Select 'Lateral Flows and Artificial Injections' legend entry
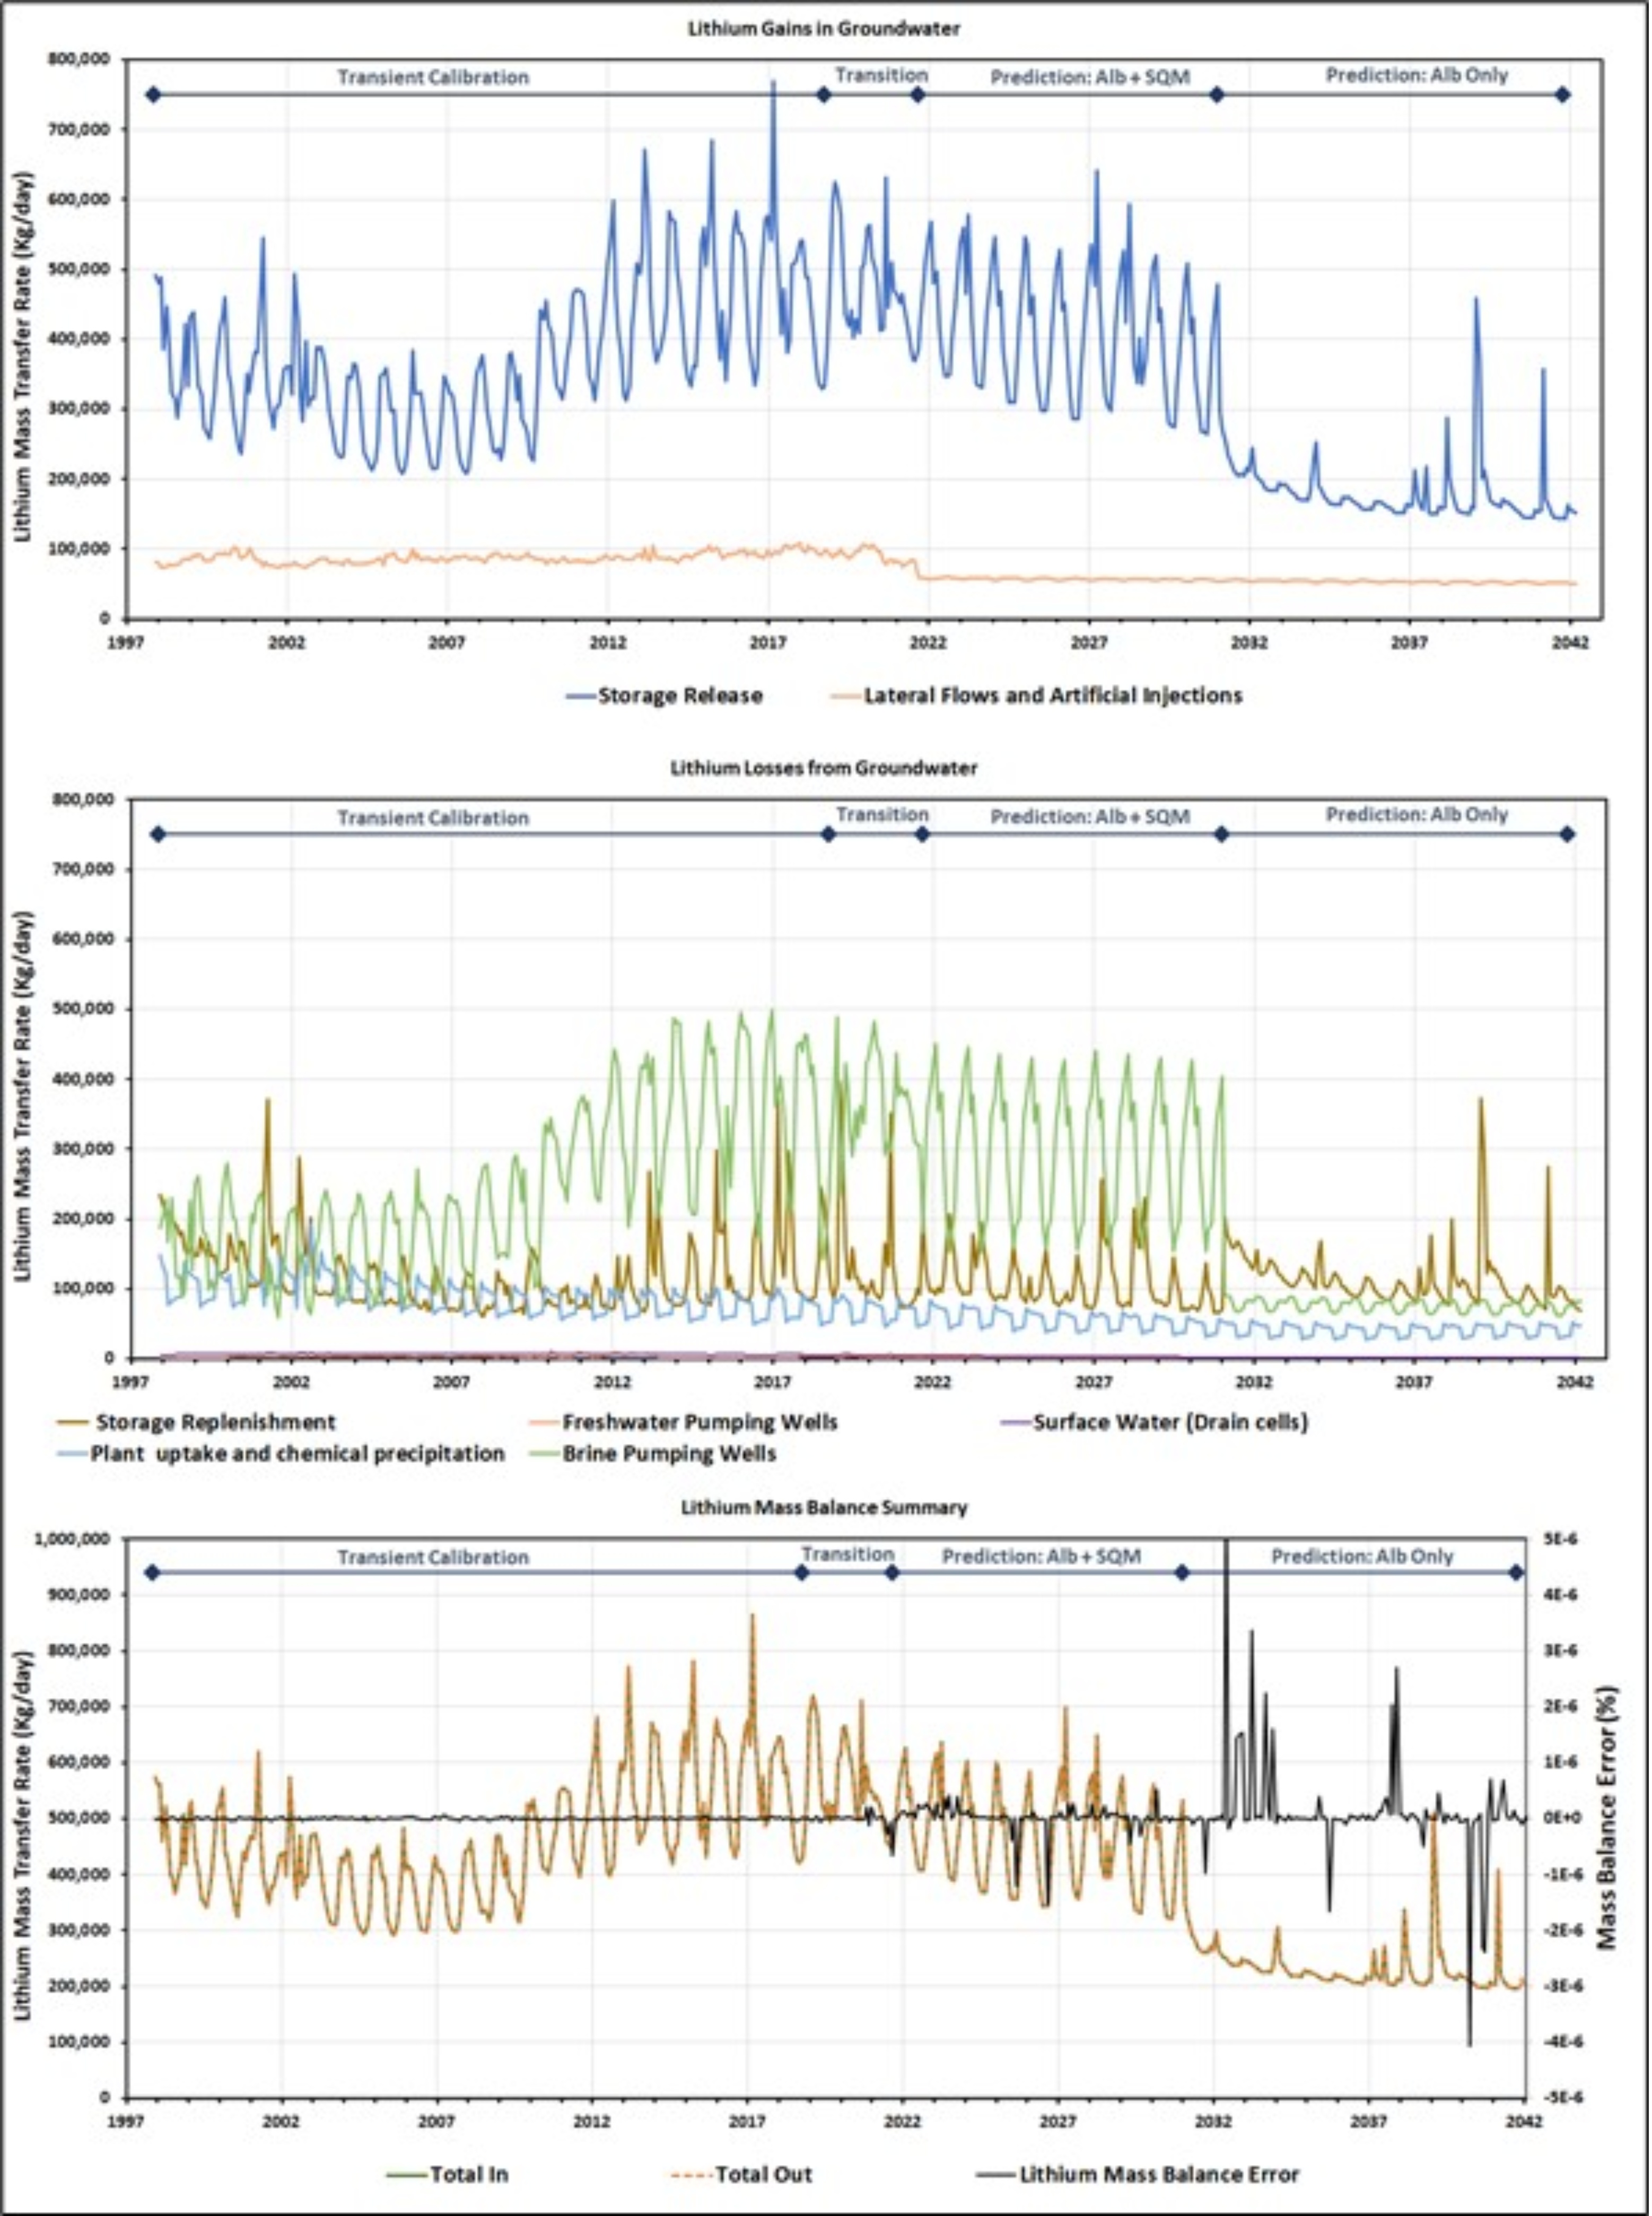This screenshot has height=2216, width=1652. pos(1037,696)
